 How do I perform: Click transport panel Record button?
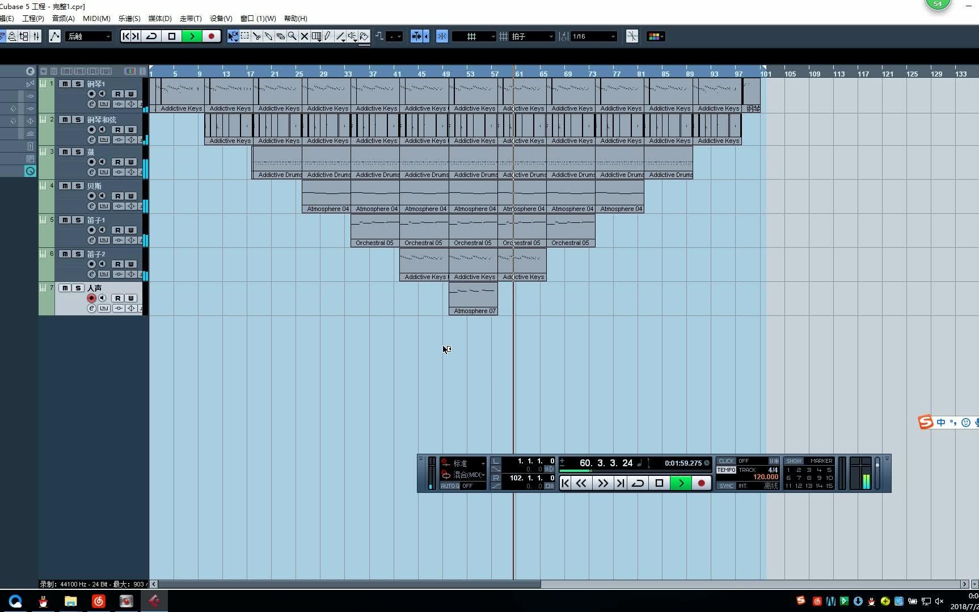coord(702,483)
